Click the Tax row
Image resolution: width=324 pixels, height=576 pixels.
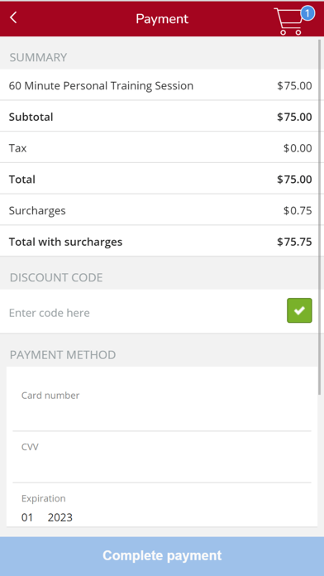[x=159, y=148]
